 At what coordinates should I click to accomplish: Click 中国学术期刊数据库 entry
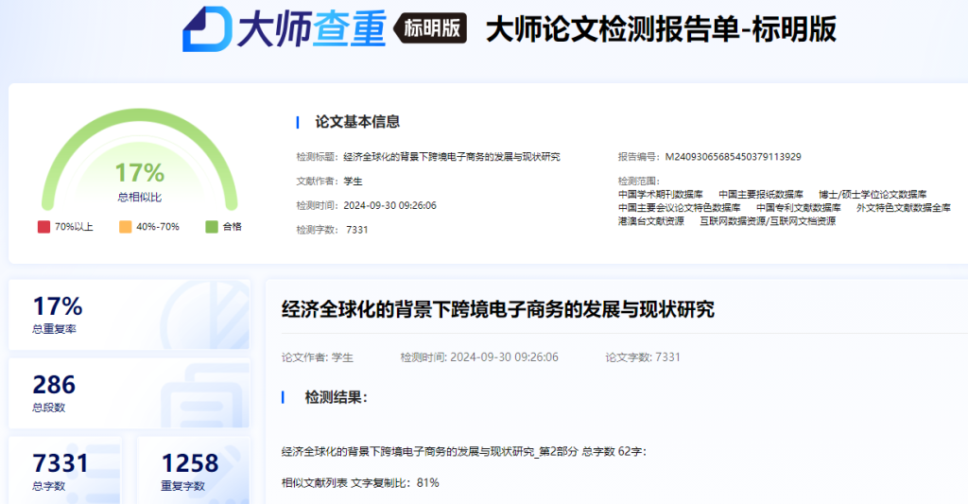(x=661, y=195)
